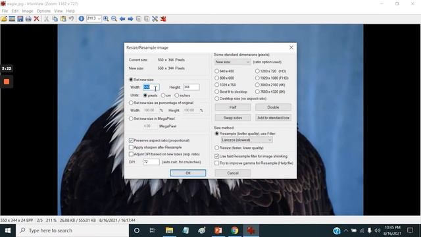Open the image Information icon
The image size is (421, 237).
pyautogui.click(x=82, y=19)
